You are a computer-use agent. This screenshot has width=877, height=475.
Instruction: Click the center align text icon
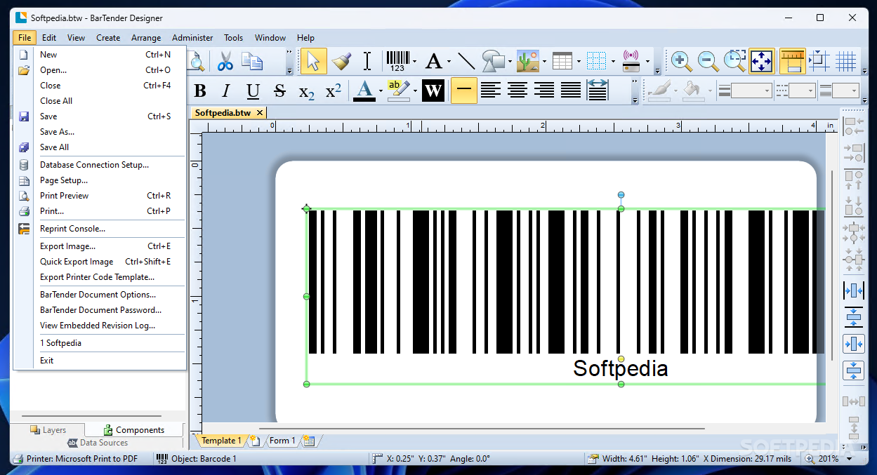tap(517, 91)
